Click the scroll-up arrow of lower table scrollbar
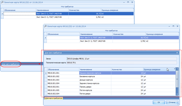The width and height of the screenshot is (182, 106). 177,69
